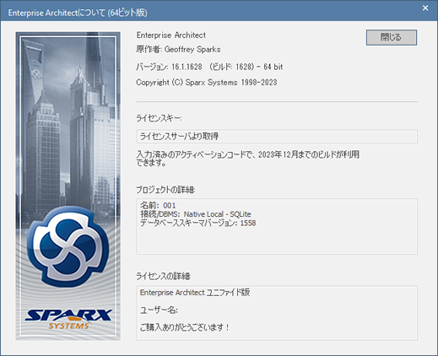Screen dimensions: 438x356
Task: Click the 閉じる button
Action: click(392, 37)
